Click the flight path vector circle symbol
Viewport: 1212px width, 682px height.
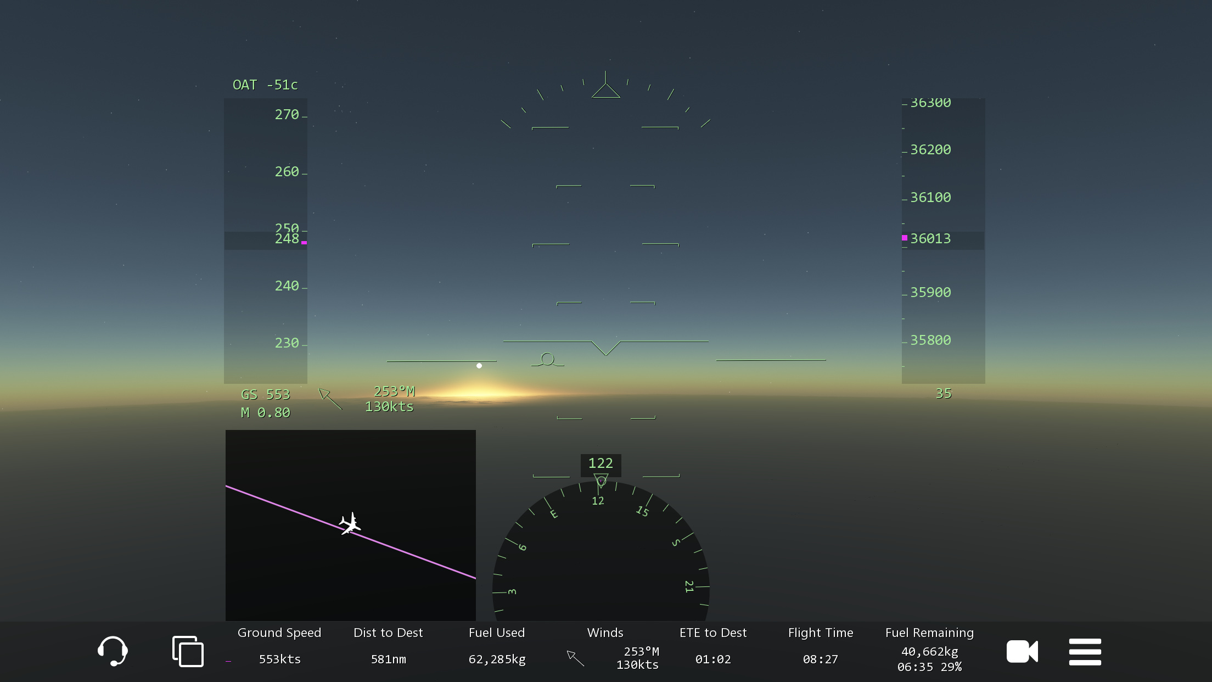pyautogui.click(x=547, y=359)
